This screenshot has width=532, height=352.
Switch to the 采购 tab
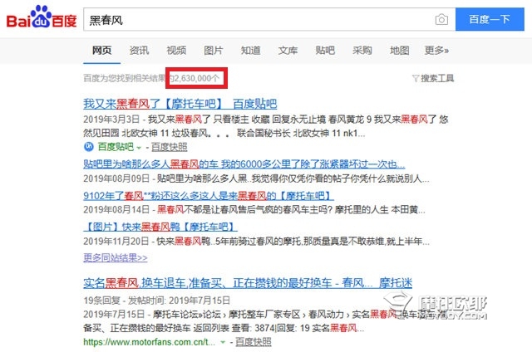(x=362, y=51)
